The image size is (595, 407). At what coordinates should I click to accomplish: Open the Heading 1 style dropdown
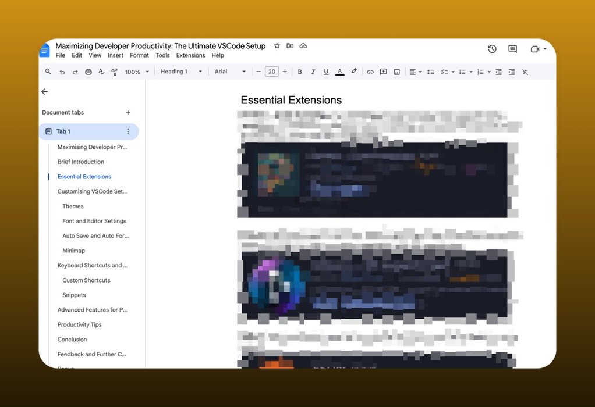pyautogui.click(x=181, y=72)
